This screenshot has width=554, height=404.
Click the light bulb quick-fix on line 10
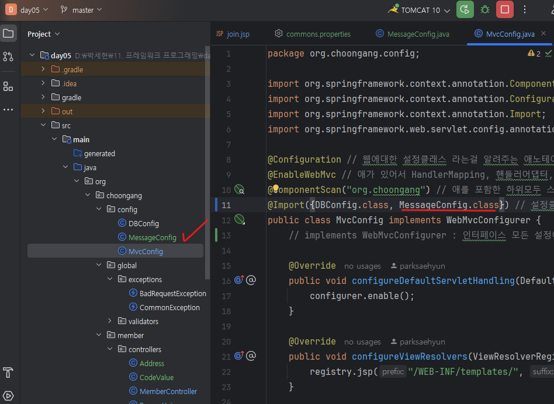[x=276, y=188]
